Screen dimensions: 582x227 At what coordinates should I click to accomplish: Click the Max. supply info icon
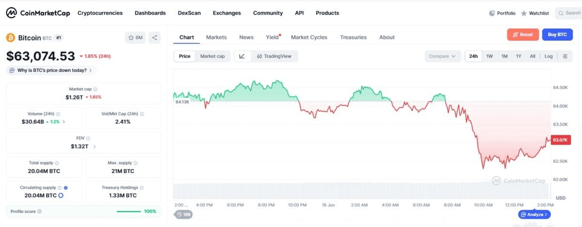135,163
